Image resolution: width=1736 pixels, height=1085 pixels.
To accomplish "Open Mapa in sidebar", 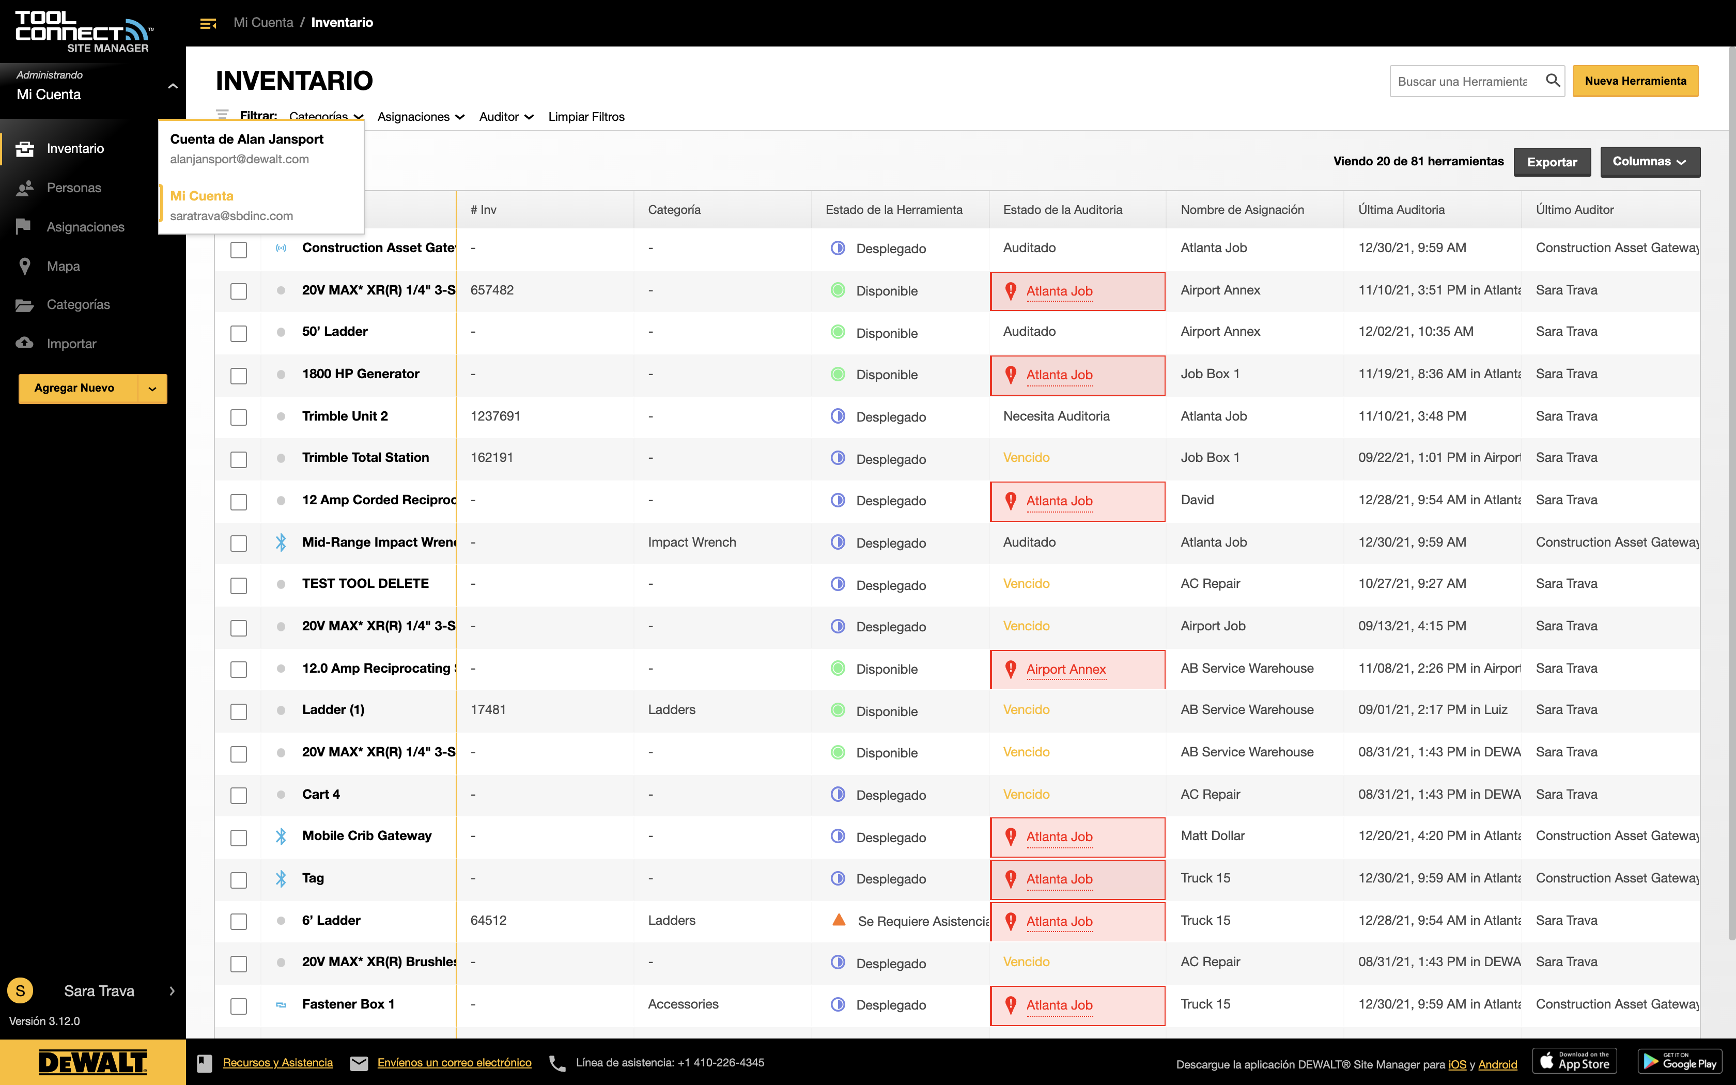I will (63, 266).
